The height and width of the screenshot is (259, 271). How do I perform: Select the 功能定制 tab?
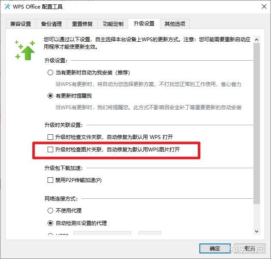coord(113,24)
